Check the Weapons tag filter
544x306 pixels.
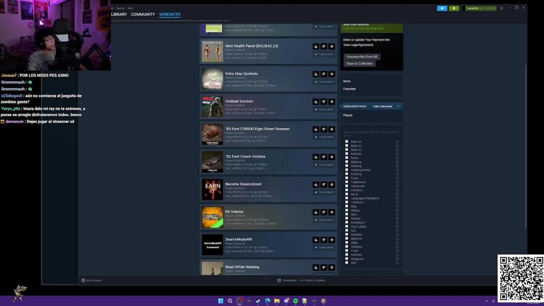347,259
